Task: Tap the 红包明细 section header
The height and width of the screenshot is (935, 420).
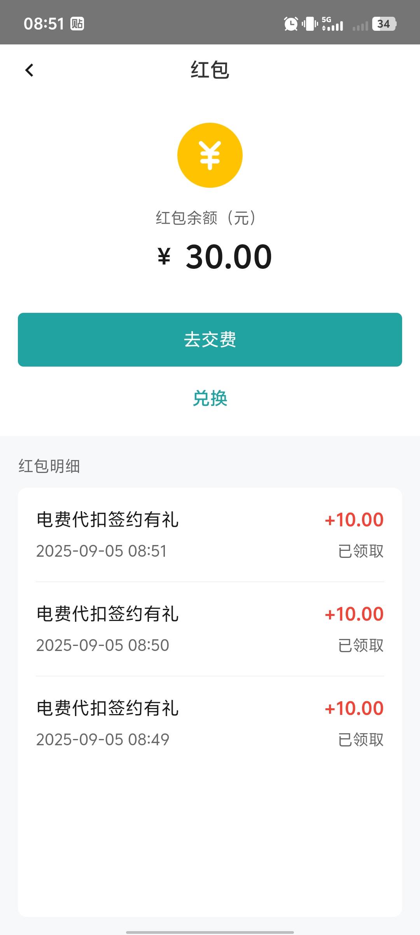Action: (49, 466)
